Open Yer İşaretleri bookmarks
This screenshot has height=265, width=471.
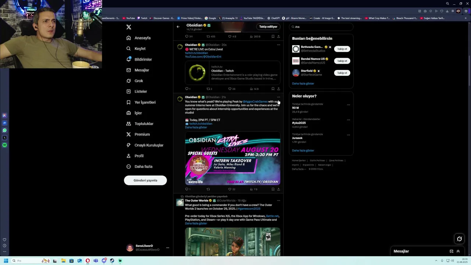pyautogui.click(x=141, y=102)
